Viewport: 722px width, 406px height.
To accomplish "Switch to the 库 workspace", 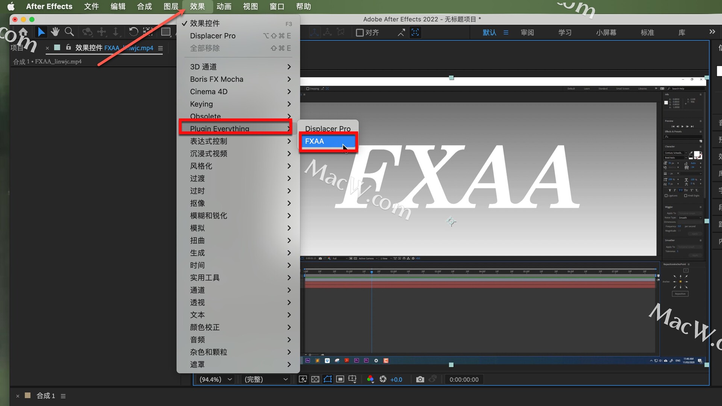I will 682,33.
